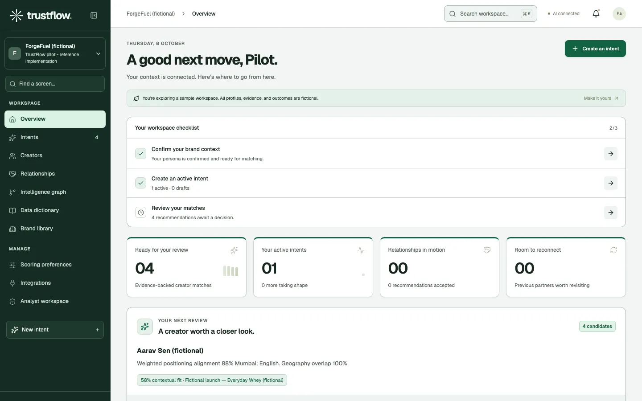642x401 pixels.
Task: Open the Ready for your review card
Action: coord(186,267)
